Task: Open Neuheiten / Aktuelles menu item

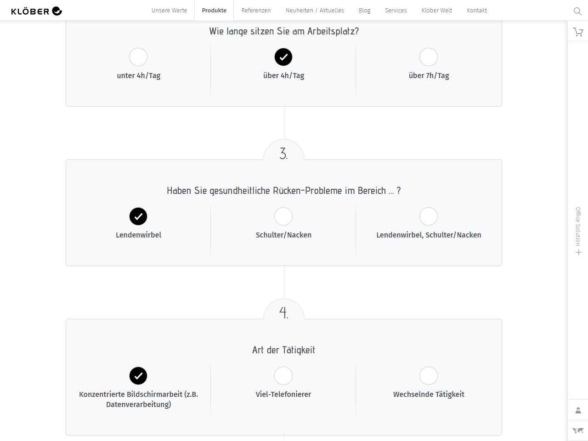Action: pyautogui.click(x=315, y=10)
